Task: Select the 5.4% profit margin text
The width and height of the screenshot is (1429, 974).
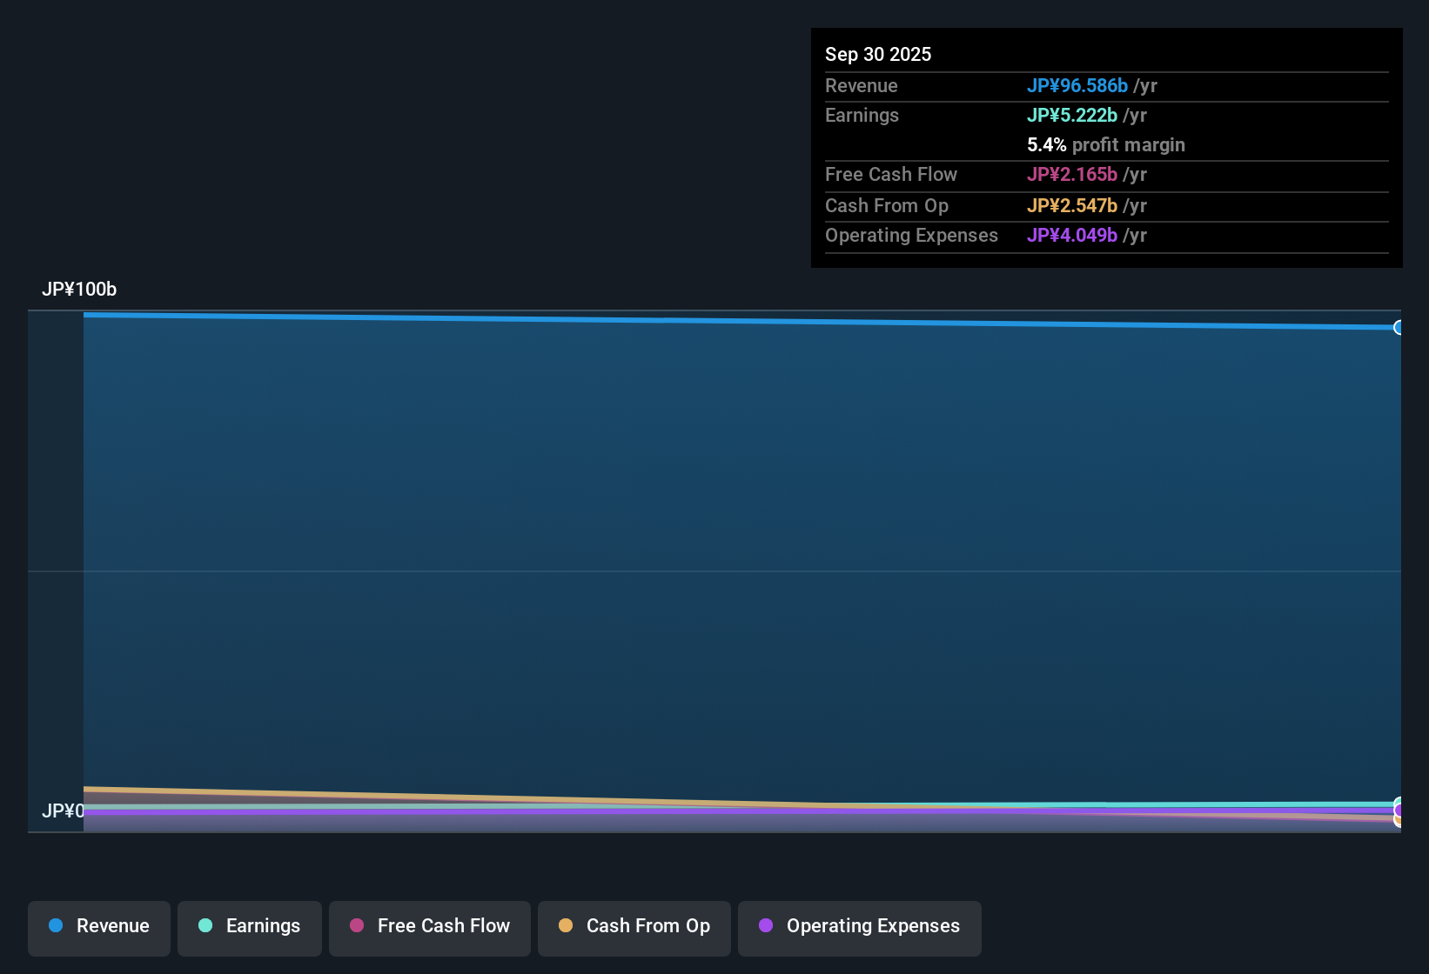Action: click(1106, 145)
